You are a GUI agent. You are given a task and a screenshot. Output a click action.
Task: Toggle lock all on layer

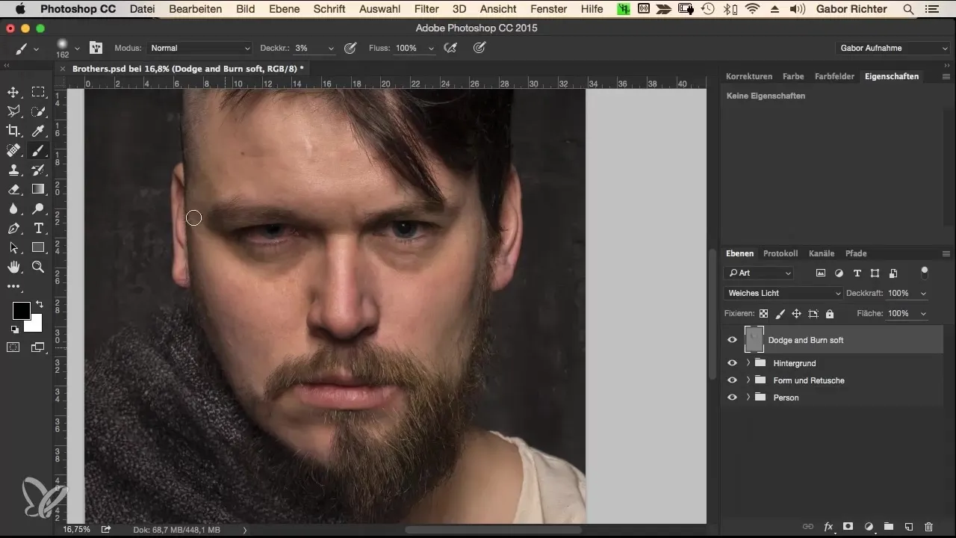click(x=830, y=314)
